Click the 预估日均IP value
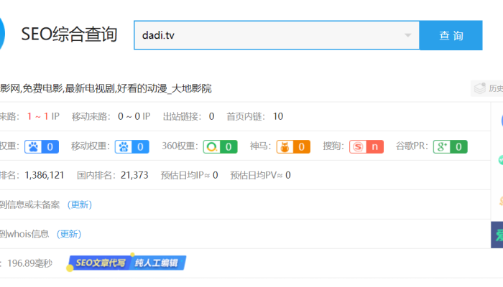Screen dimensions: 503x287 tap(216, 175)
